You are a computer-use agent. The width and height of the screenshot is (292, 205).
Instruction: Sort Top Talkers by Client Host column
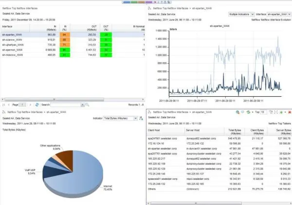coord(155,131)
